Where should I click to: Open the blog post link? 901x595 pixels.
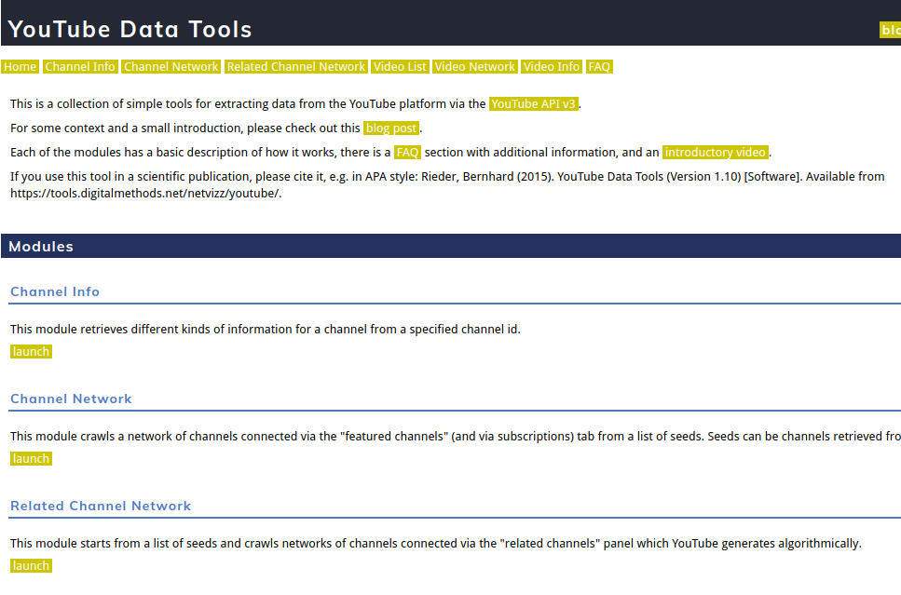(391, 128)
